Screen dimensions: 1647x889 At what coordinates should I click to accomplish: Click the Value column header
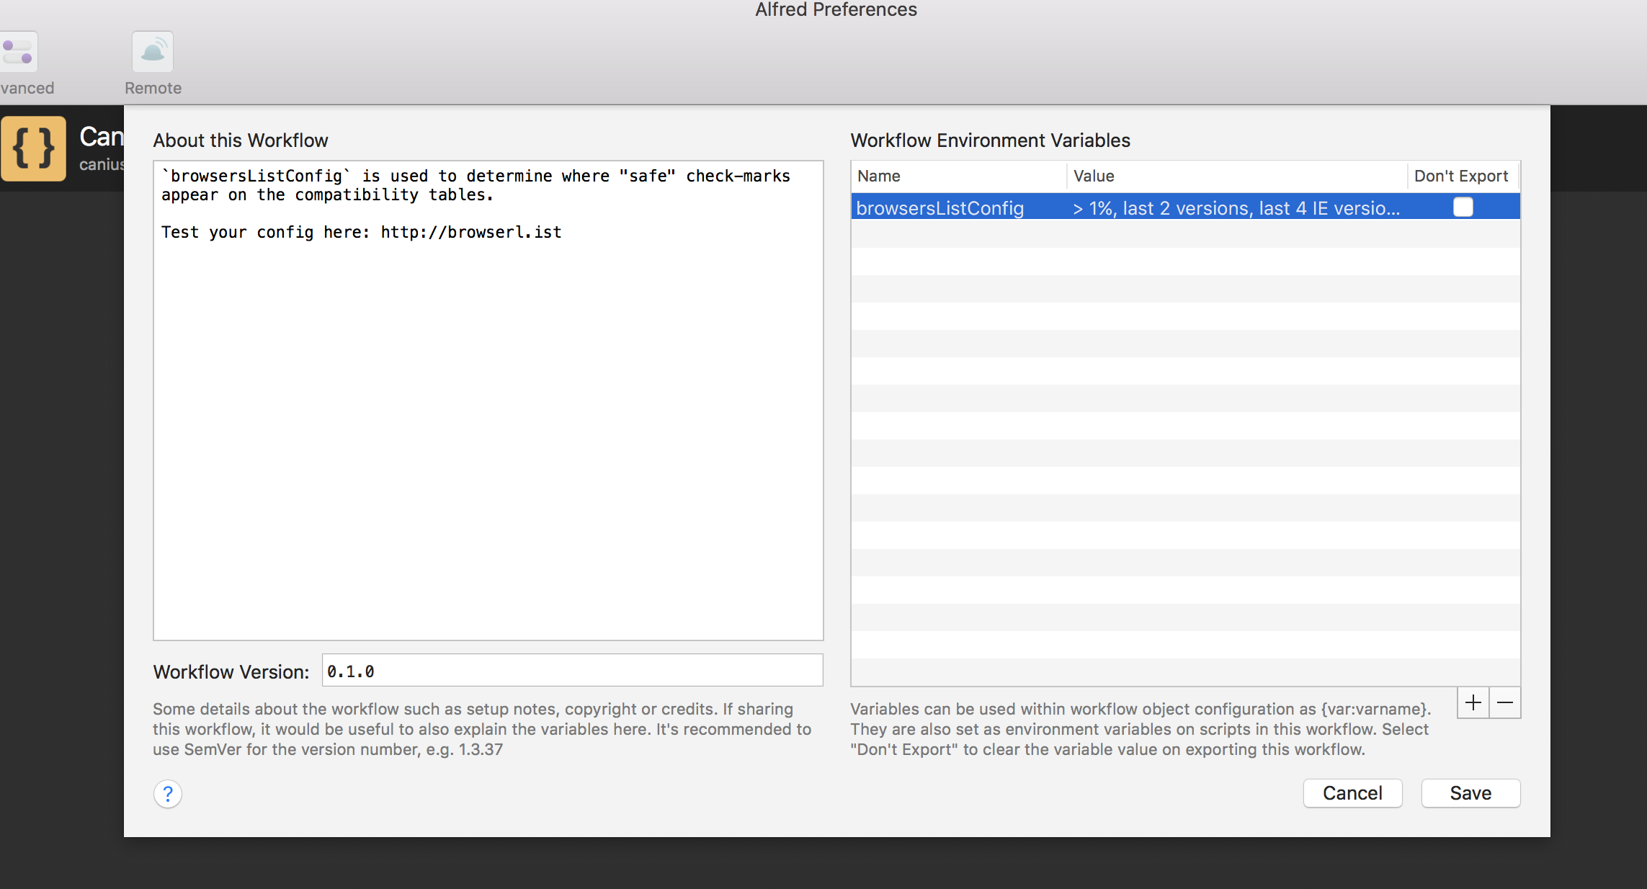point(1237,176)
